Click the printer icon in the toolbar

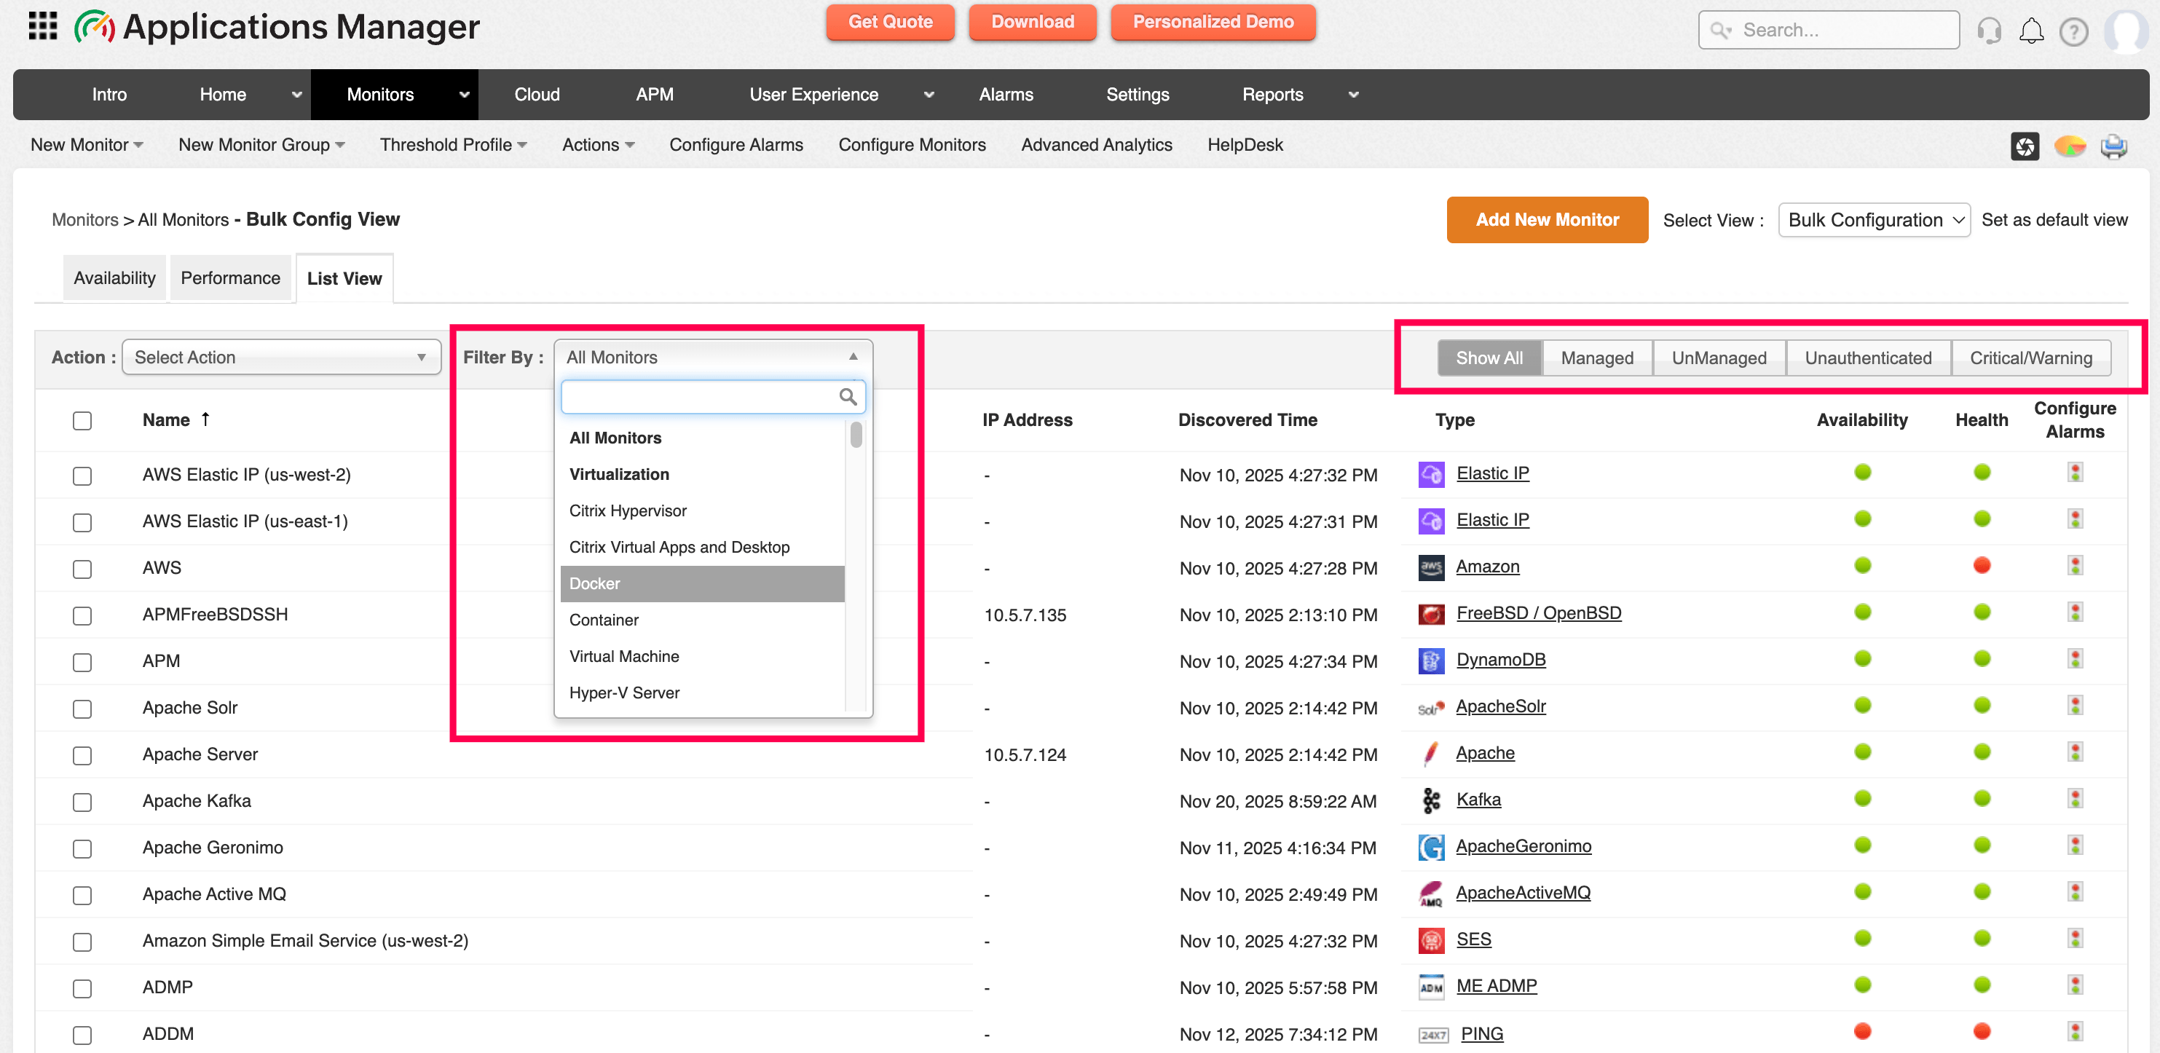point(2114,146)
